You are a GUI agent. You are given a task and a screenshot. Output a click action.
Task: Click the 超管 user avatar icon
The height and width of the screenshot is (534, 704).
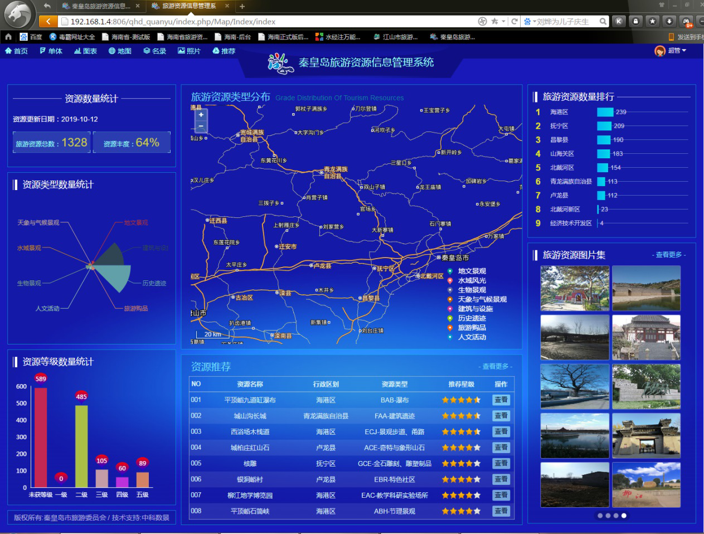click(x=660, y=51)
